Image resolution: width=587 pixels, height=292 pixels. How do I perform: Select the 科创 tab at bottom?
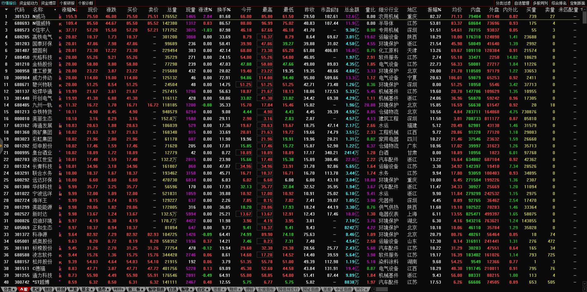pos(61,289)
